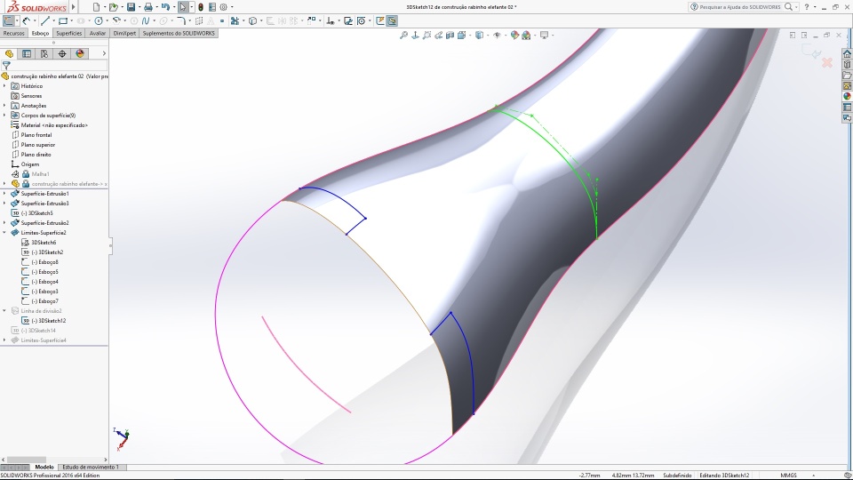Toggle the Rapid Sketch highlighted toolbar button
The height and width of the screenshot is (480, 853).
(392, 20)
